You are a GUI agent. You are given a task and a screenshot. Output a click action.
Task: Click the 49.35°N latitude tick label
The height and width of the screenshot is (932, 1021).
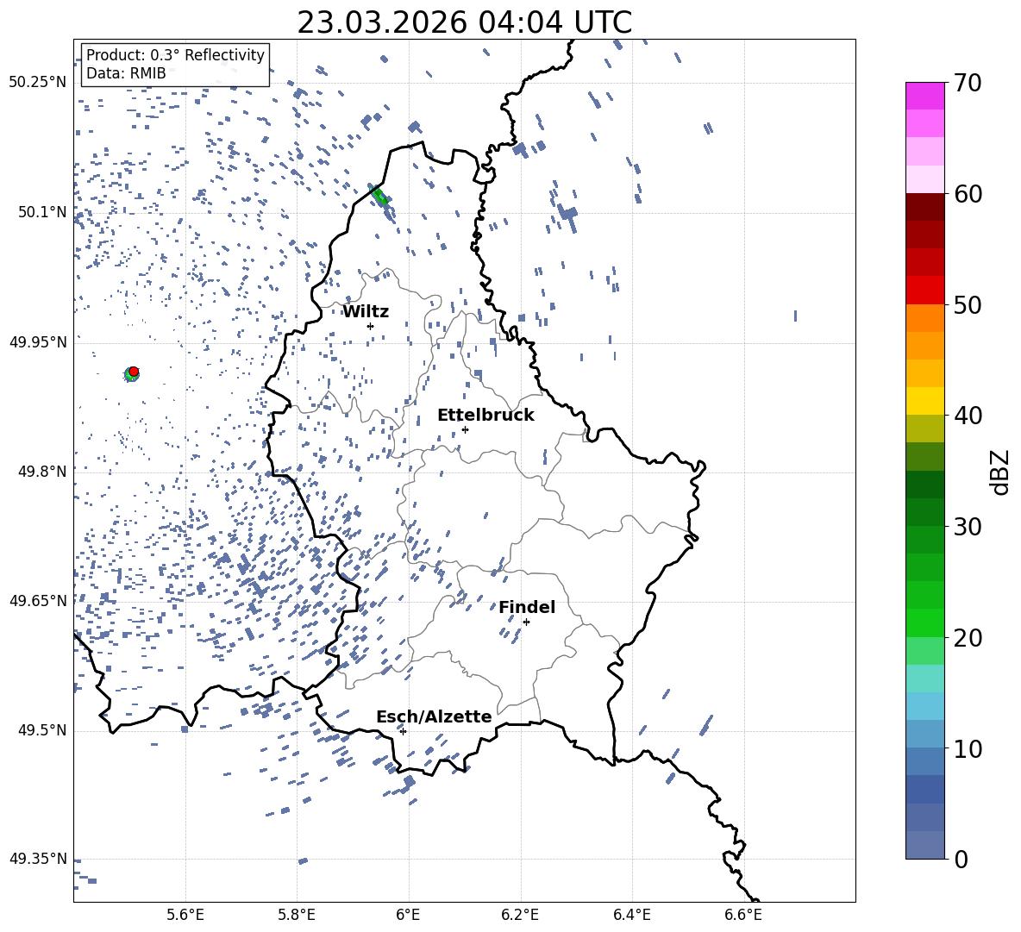pyautogui.click(x=38, y=859)
